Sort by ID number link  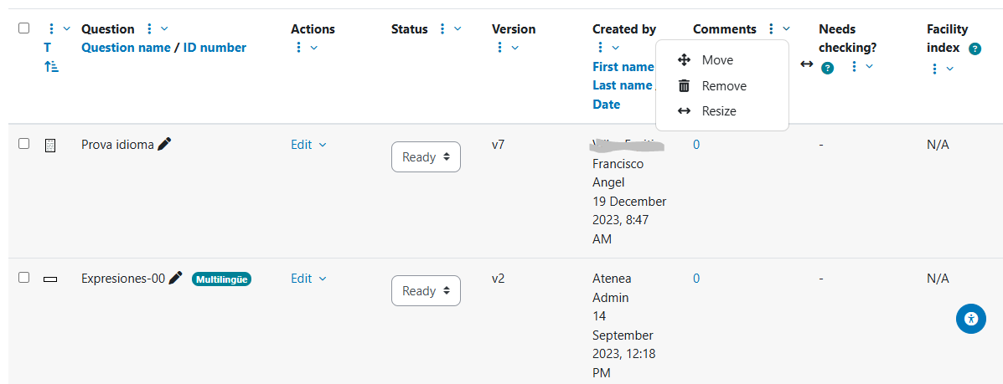(215, 48)
